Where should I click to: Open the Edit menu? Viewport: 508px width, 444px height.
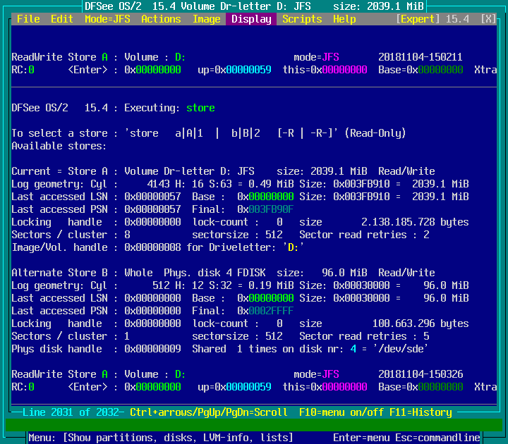pyautogui.click(x=62, y=19)
